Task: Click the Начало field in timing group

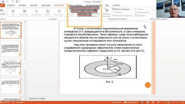Action: (x=151, y=9)
